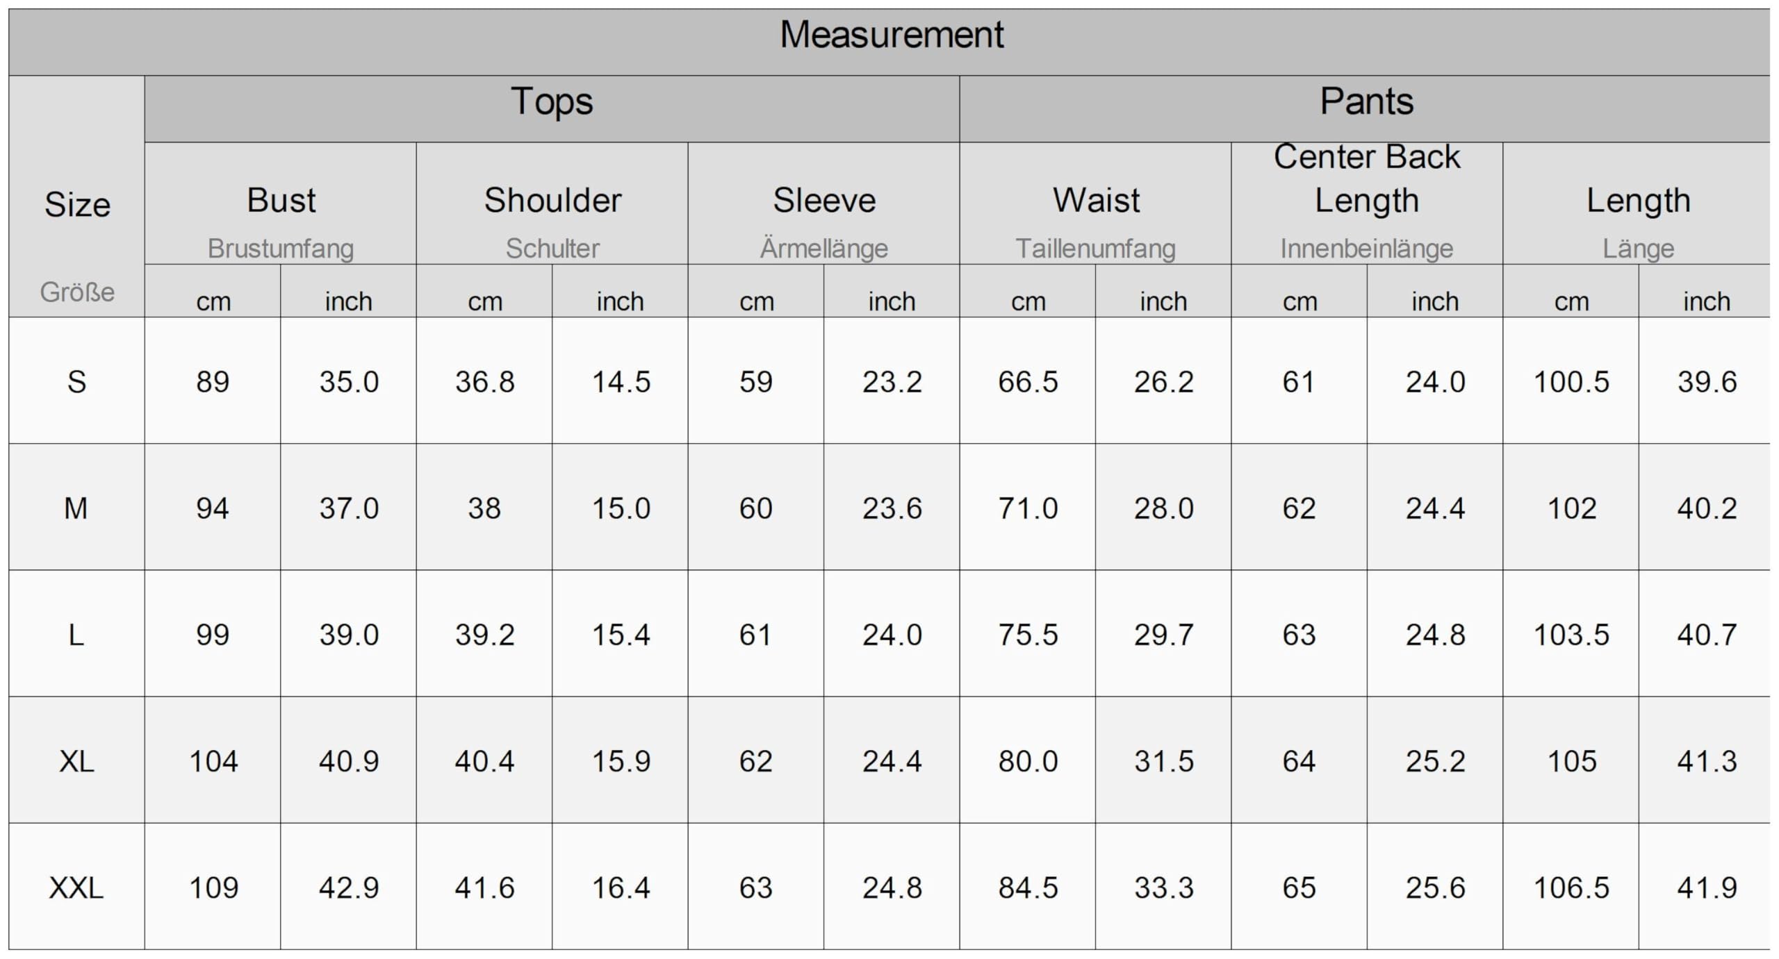Select the Pants section header
The height and width of the screenshot is (959, 1779).
(x=1366, y=101)
